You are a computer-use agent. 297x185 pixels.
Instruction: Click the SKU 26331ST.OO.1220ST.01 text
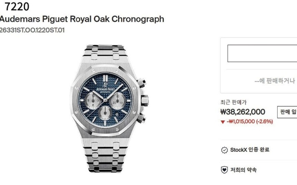pyautogui.click(x=32, y=30)
